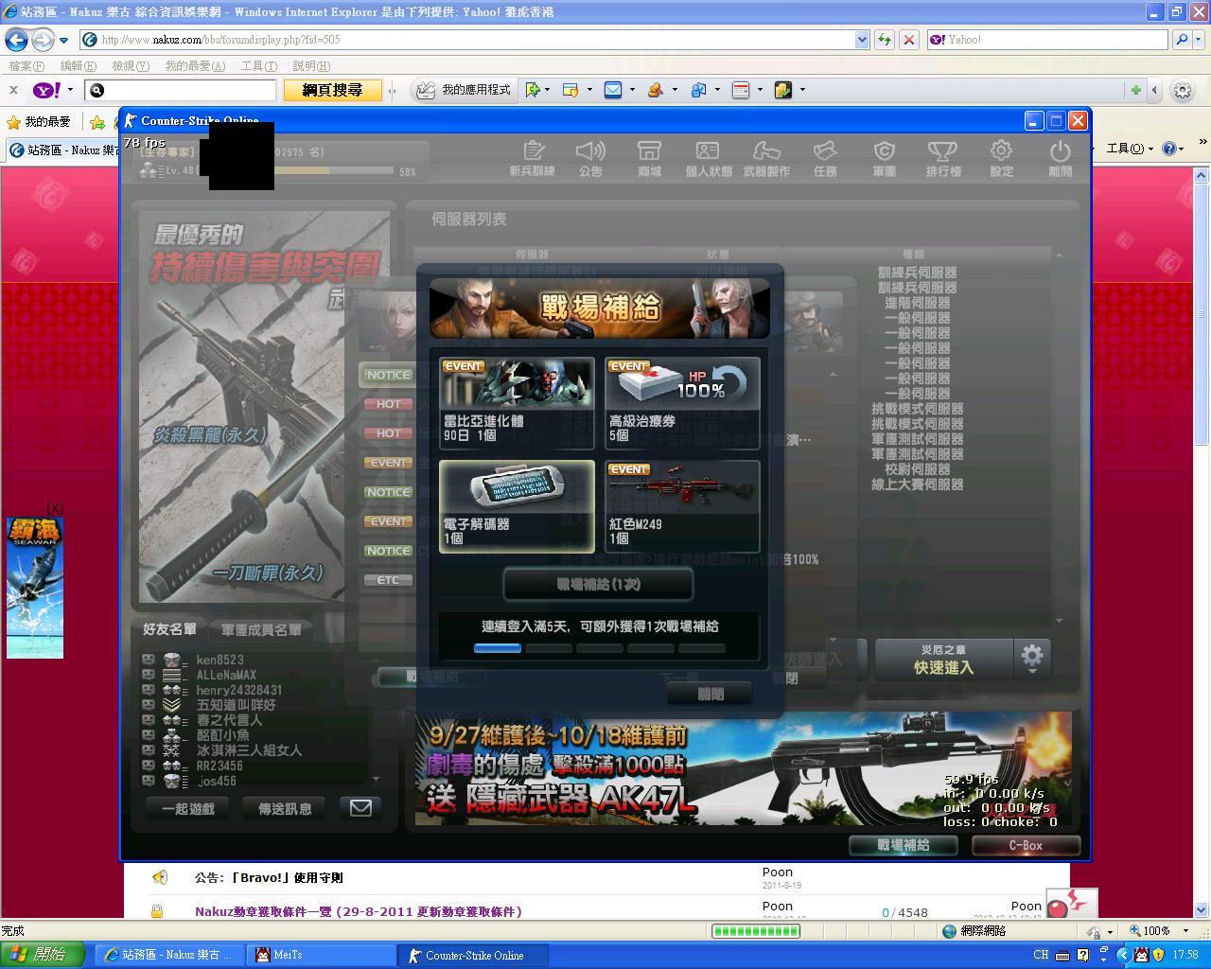Image resolution: width=1211 pixels, height=969 pixels.
Task: Click the IE favorites star icon
Action: tap(13, 122)
